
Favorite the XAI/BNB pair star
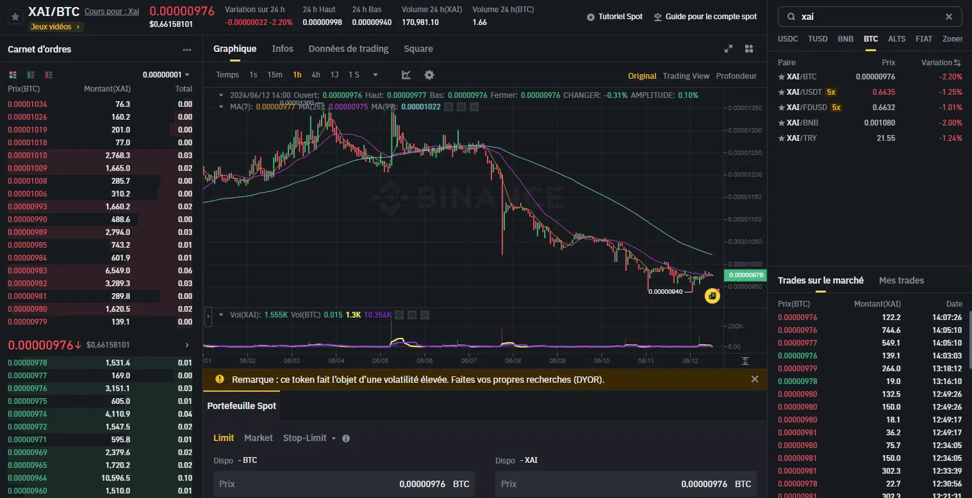(781, 123)
